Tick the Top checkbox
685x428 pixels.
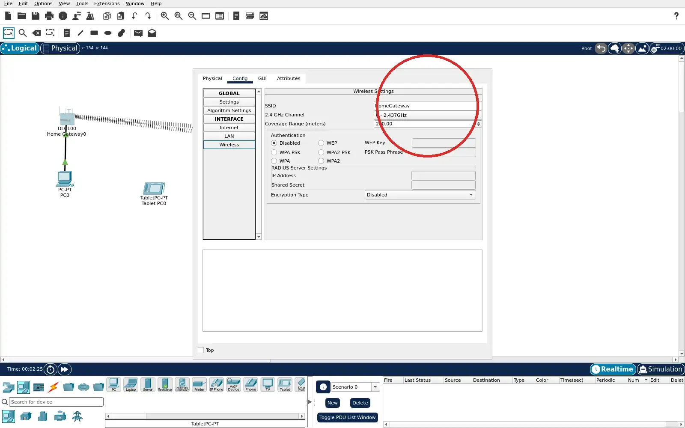click(201, 350)
